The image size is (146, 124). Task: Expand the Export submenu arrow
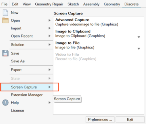point(49,70)
